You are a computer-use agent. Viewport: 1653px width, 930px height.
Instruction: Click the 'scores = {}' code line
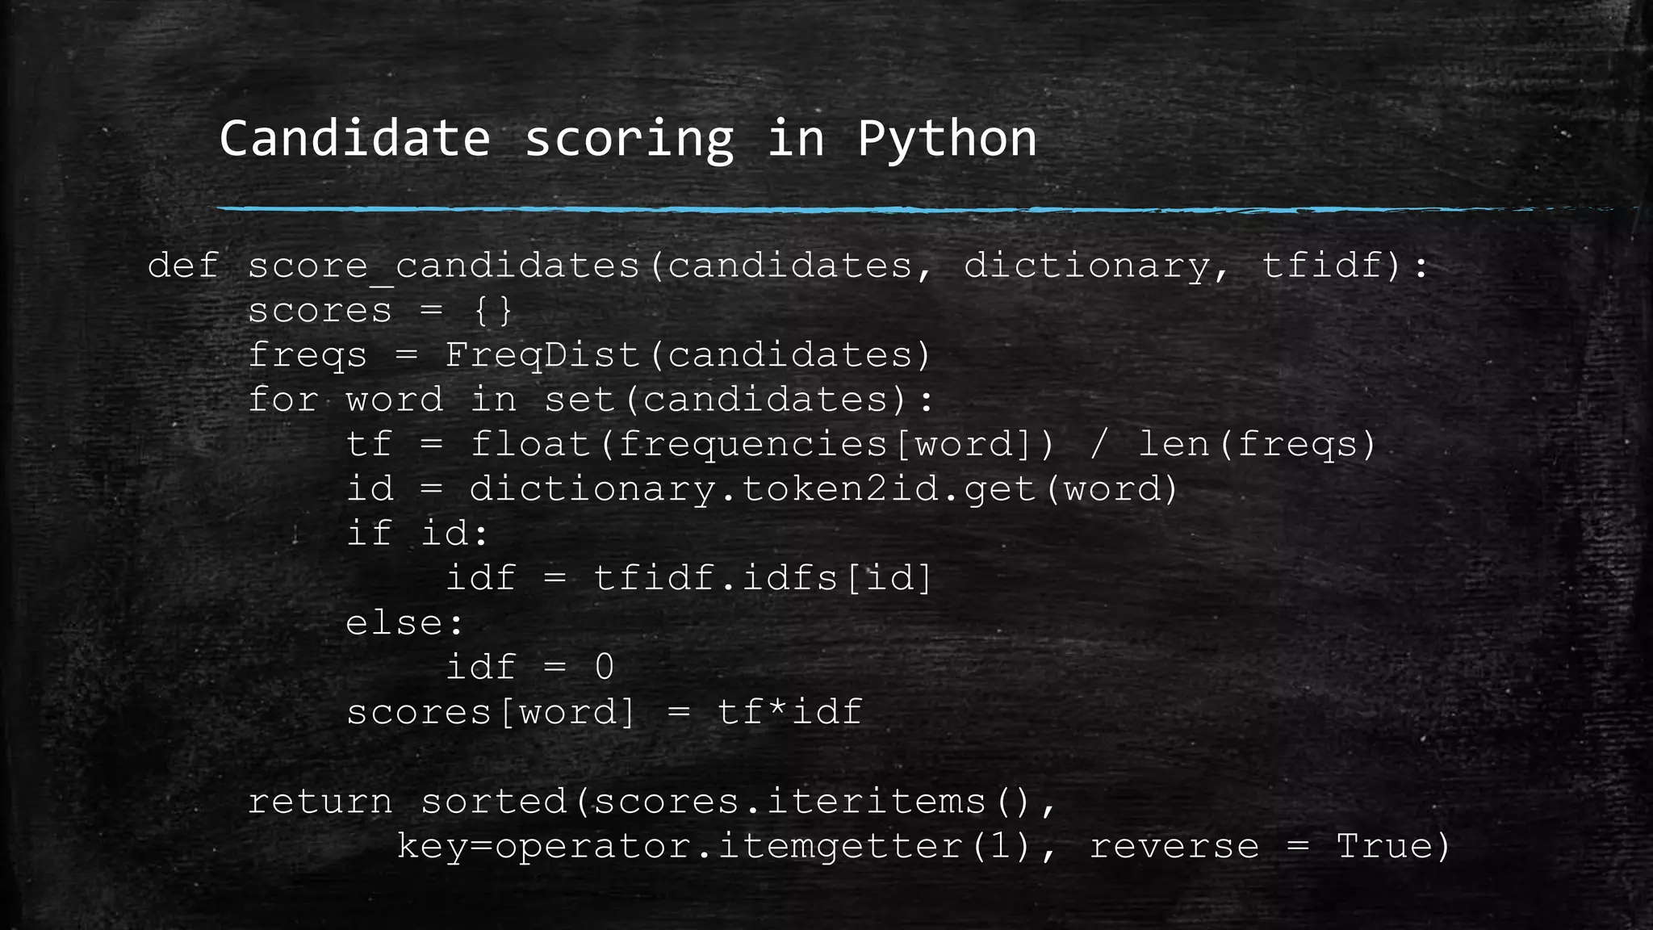tap(379, 311)
